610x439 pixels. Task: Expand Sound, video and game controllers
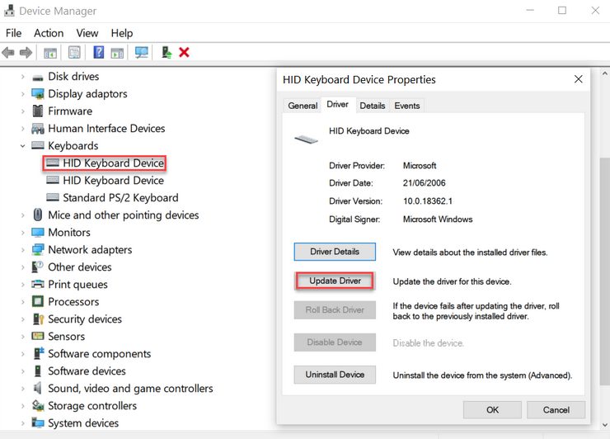[22, 389]
